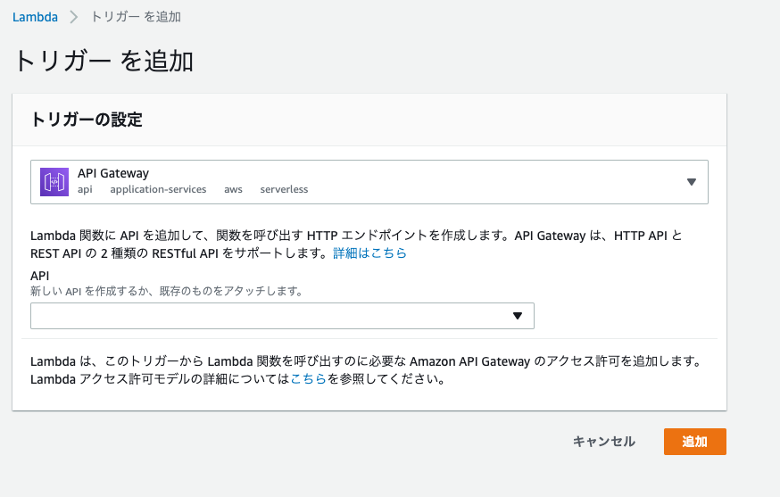Click the 'aws' tag text
Screen dimensions: 780x497
pyautogui.click(x=233, y=189)
